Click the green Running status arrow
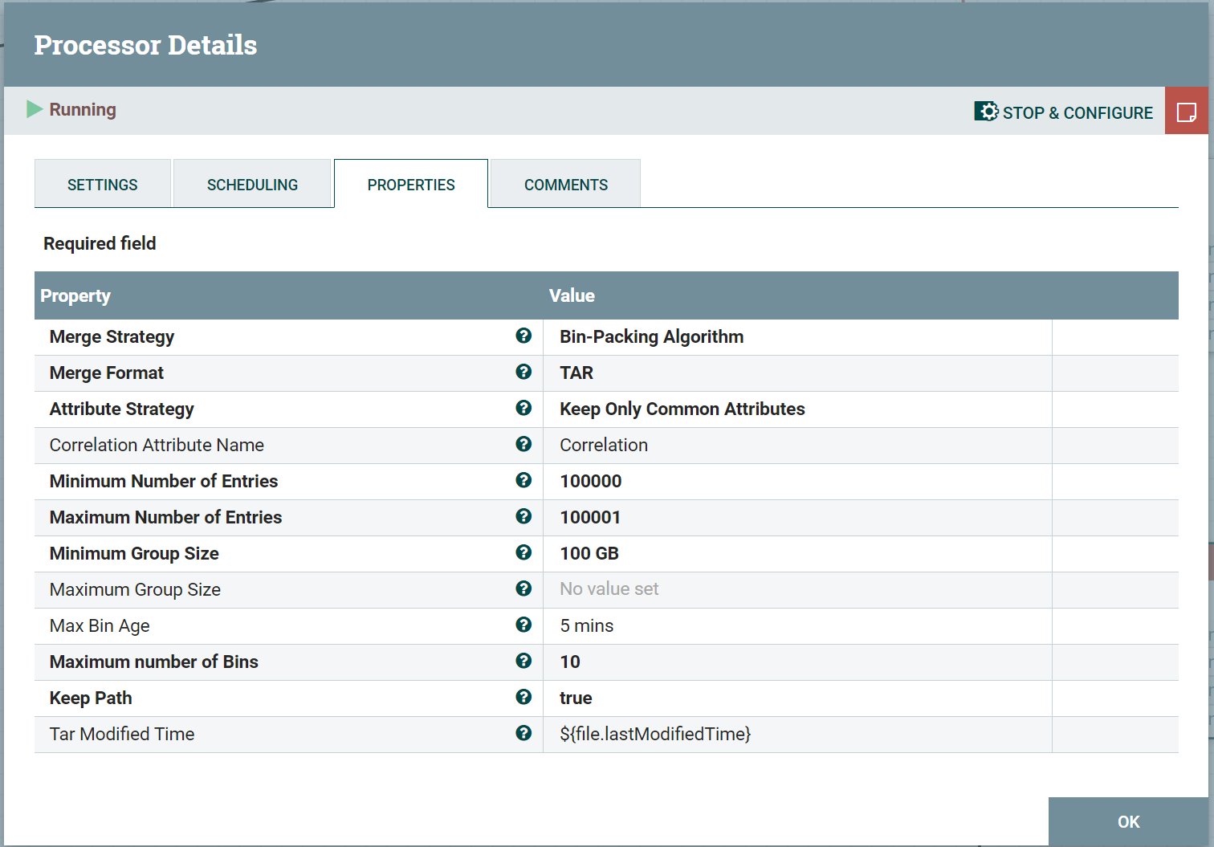The width and height of the screenshot is (1214, 847). (x=34, y=109)
